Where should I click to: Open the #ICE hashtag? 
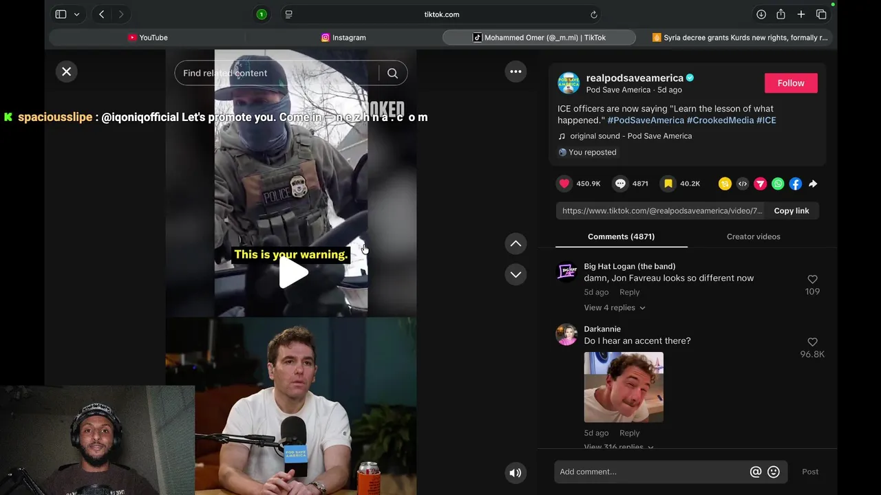[x=766, y=120]
